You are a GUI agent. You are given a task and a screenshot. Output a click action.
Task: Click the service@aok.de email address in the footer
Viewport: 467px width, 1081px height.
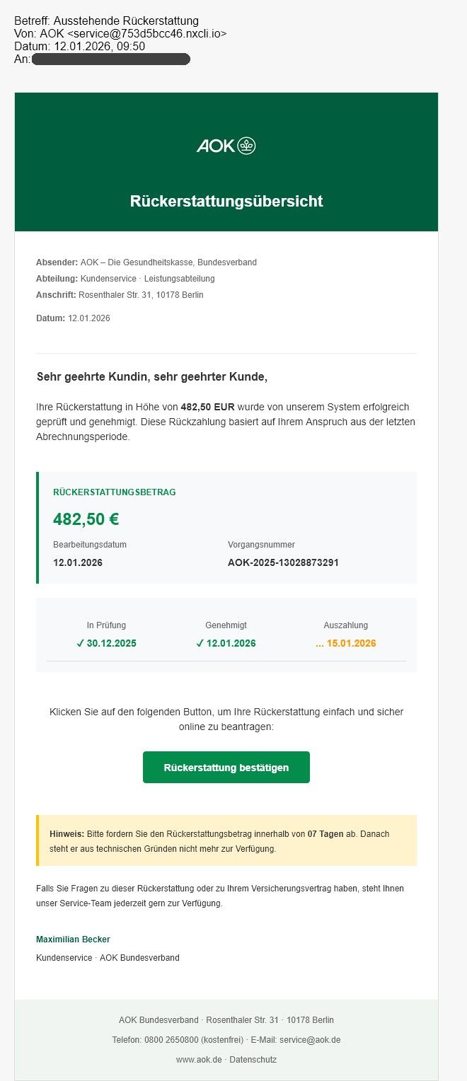pos(311,1040)
